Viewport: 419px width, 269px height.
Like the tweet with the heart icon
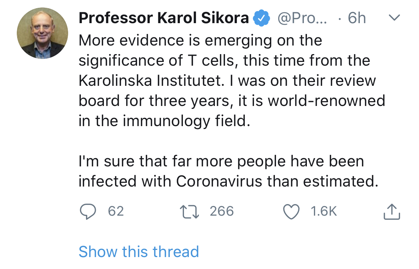(291, 212)
